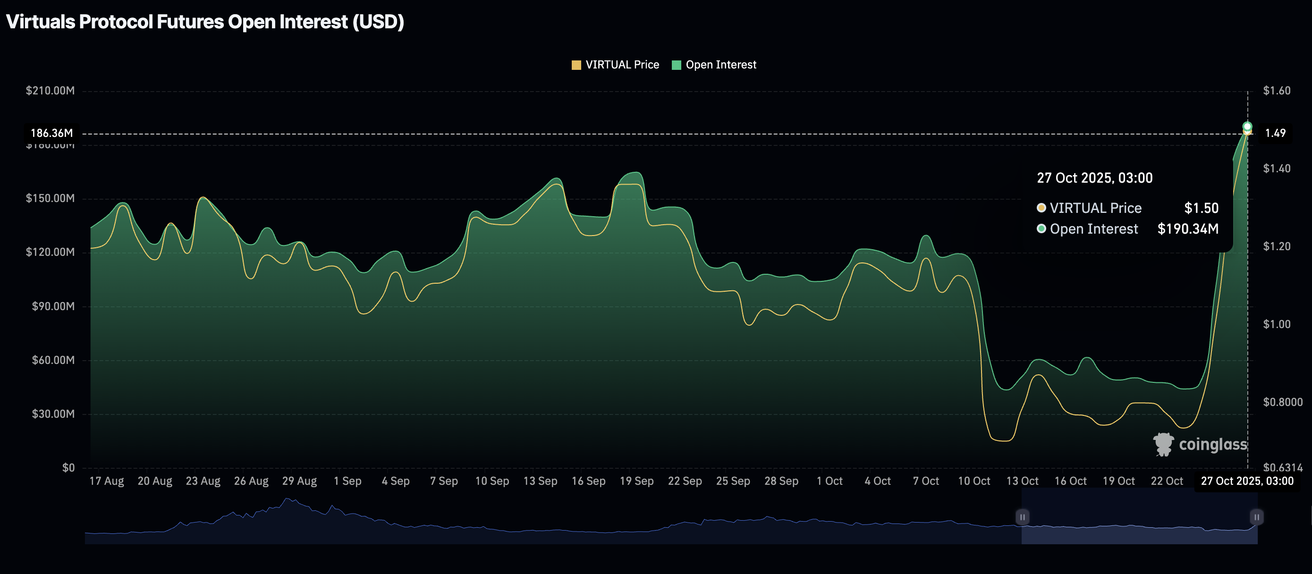Click the chart title Virtuals Protocol Futures Open Interest
1312x574 pixels.
205,22
